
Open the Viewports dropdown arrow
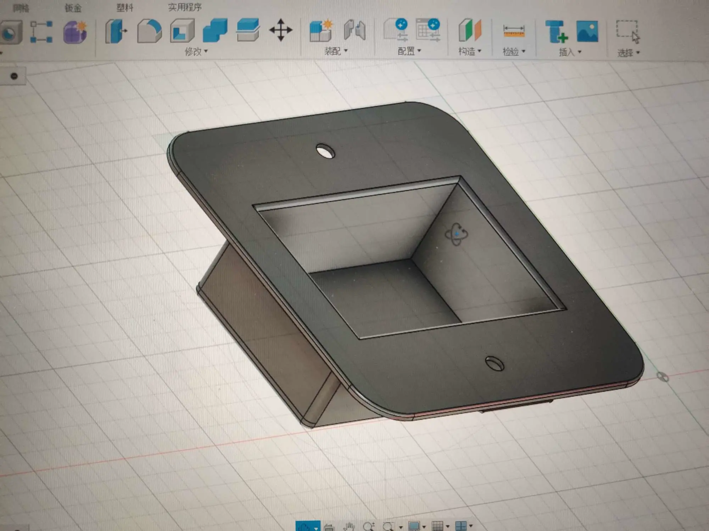(x=471, y=526)
